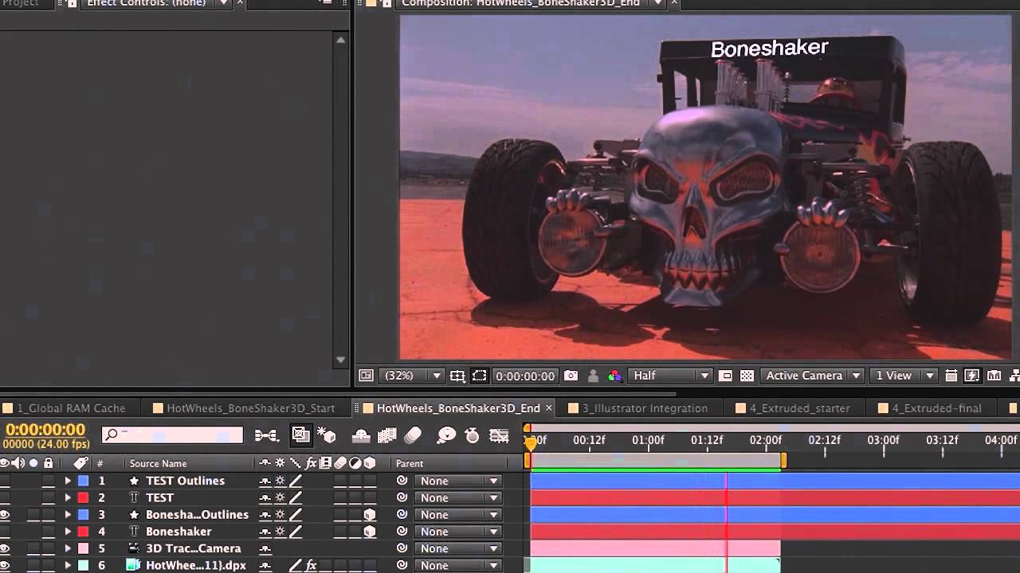Click the red label swatch of TEST layer
The image size is (1020, 573).
pos(83,497)
